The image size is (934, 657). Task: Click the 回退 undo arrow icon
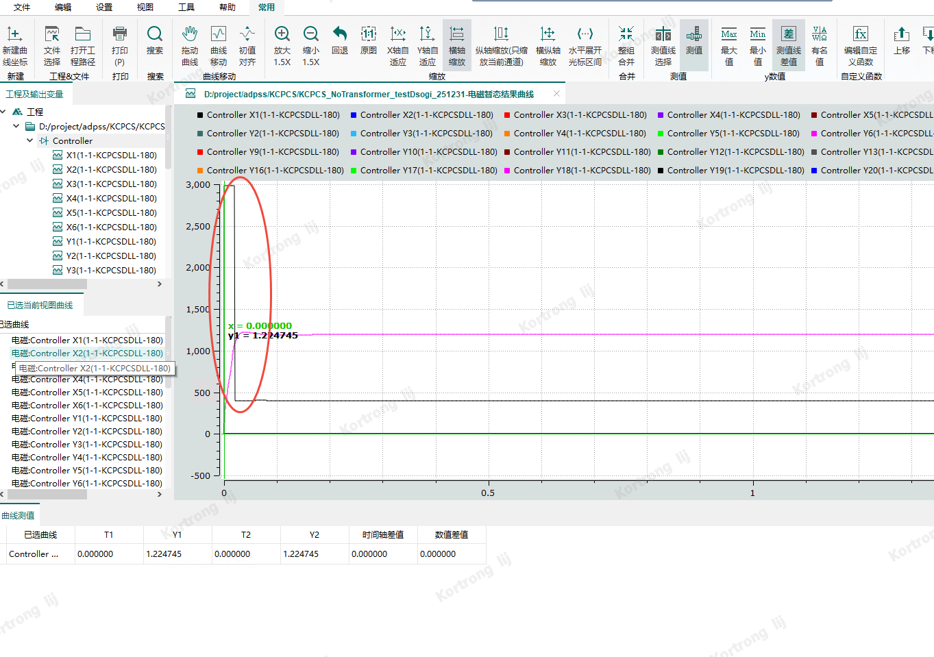tap(339, 34)
